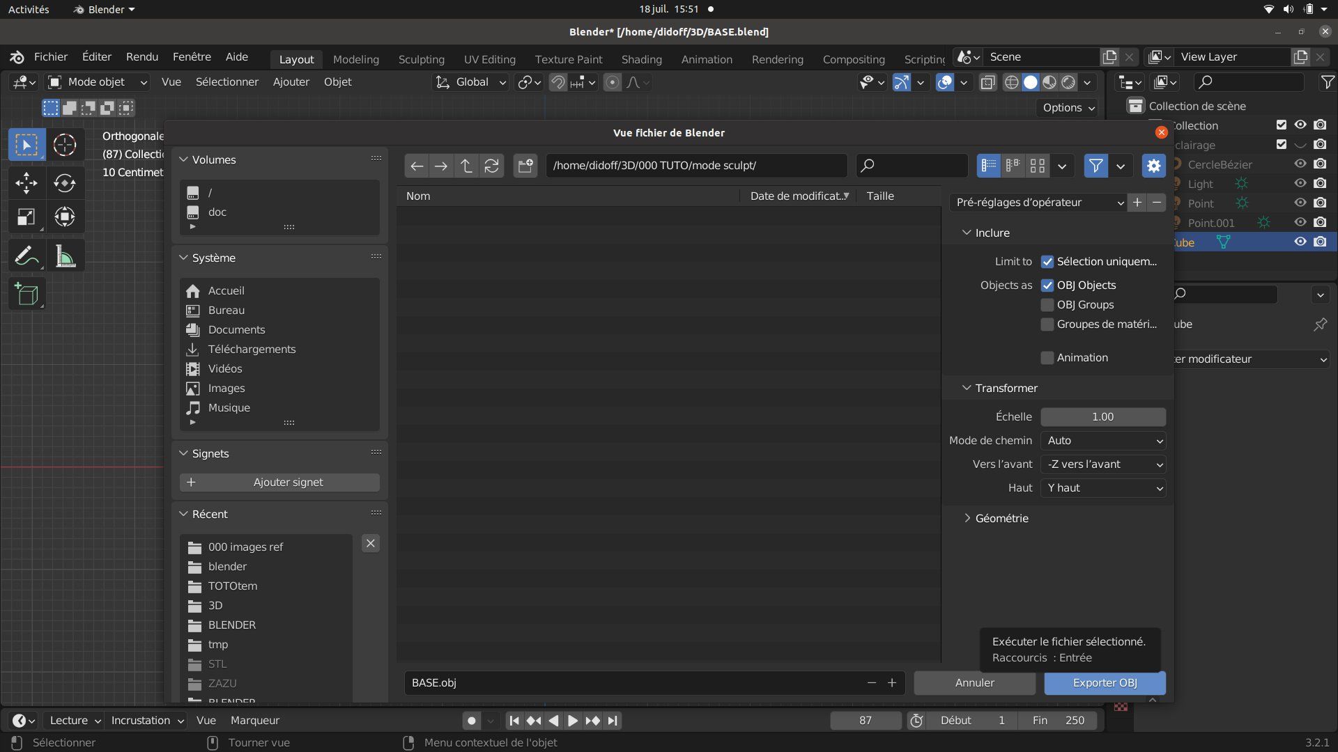Switch to Modeling workspace tab
Image resolution: width=1338 pixels, height=752 pixels.
[x=356, y=59]
